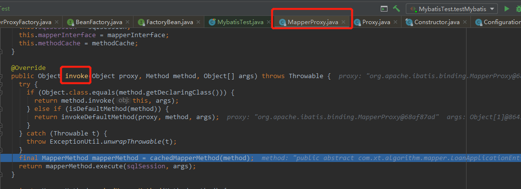Close the FactoryBean.java tab
Viewport: 521px width, 189px height.
pyautogui.click(x=199, y=22)
